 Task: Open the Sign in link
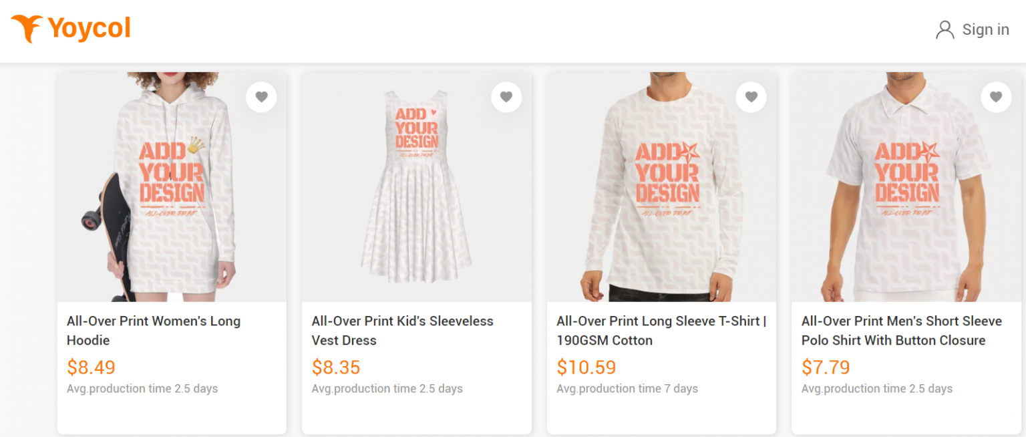[985, 29]
